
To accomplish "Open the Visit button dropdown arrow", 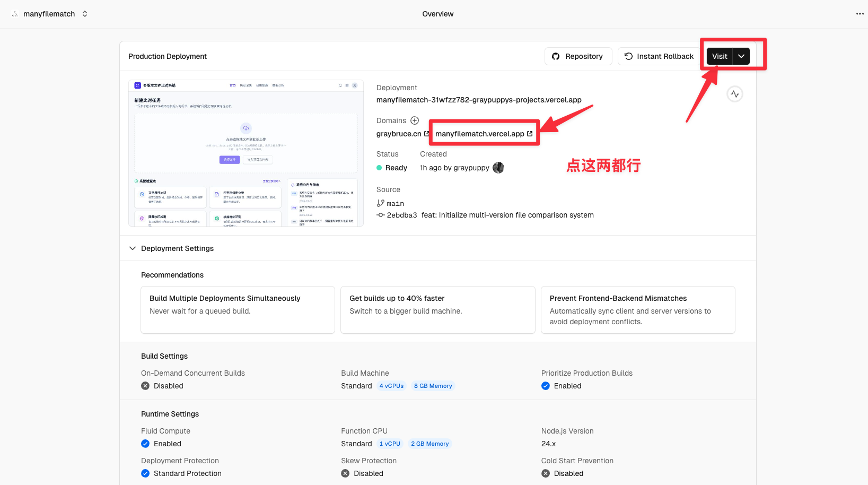I will (x=741, y=56).
